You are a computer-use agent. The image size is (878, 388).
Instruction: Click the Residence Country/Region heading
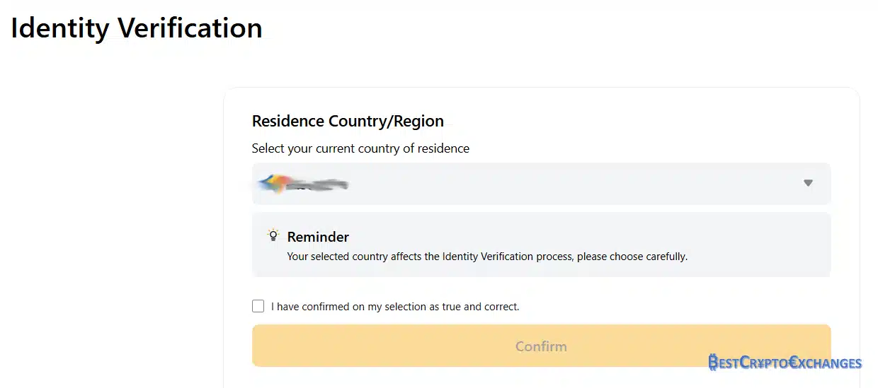pyautogui.click(x=348, y=121)
